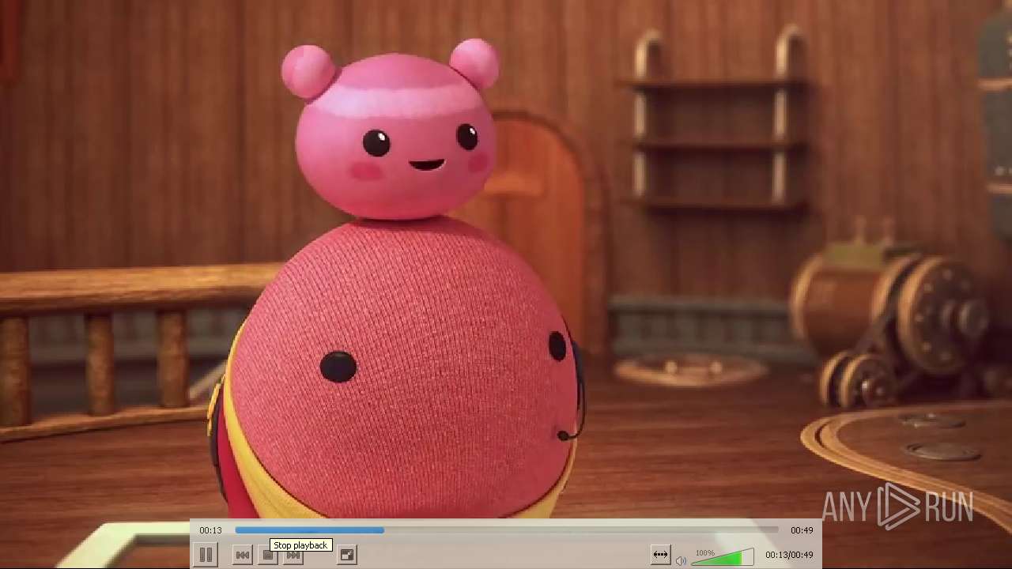The height and width of the screenshot is (569, 1012).
Task: Skip to next media track
Action: click(x=293, y=556)
